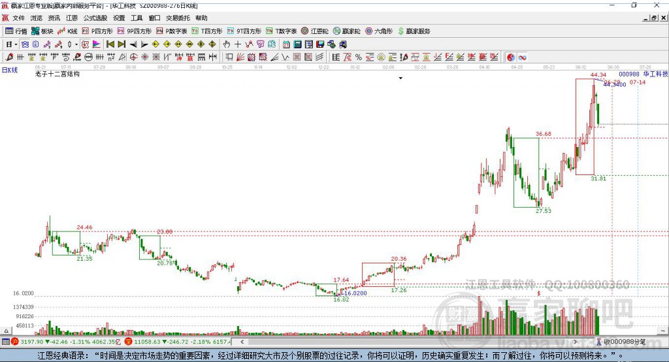
Task: Open the 公式选股 menu
Action: (95, 18)
